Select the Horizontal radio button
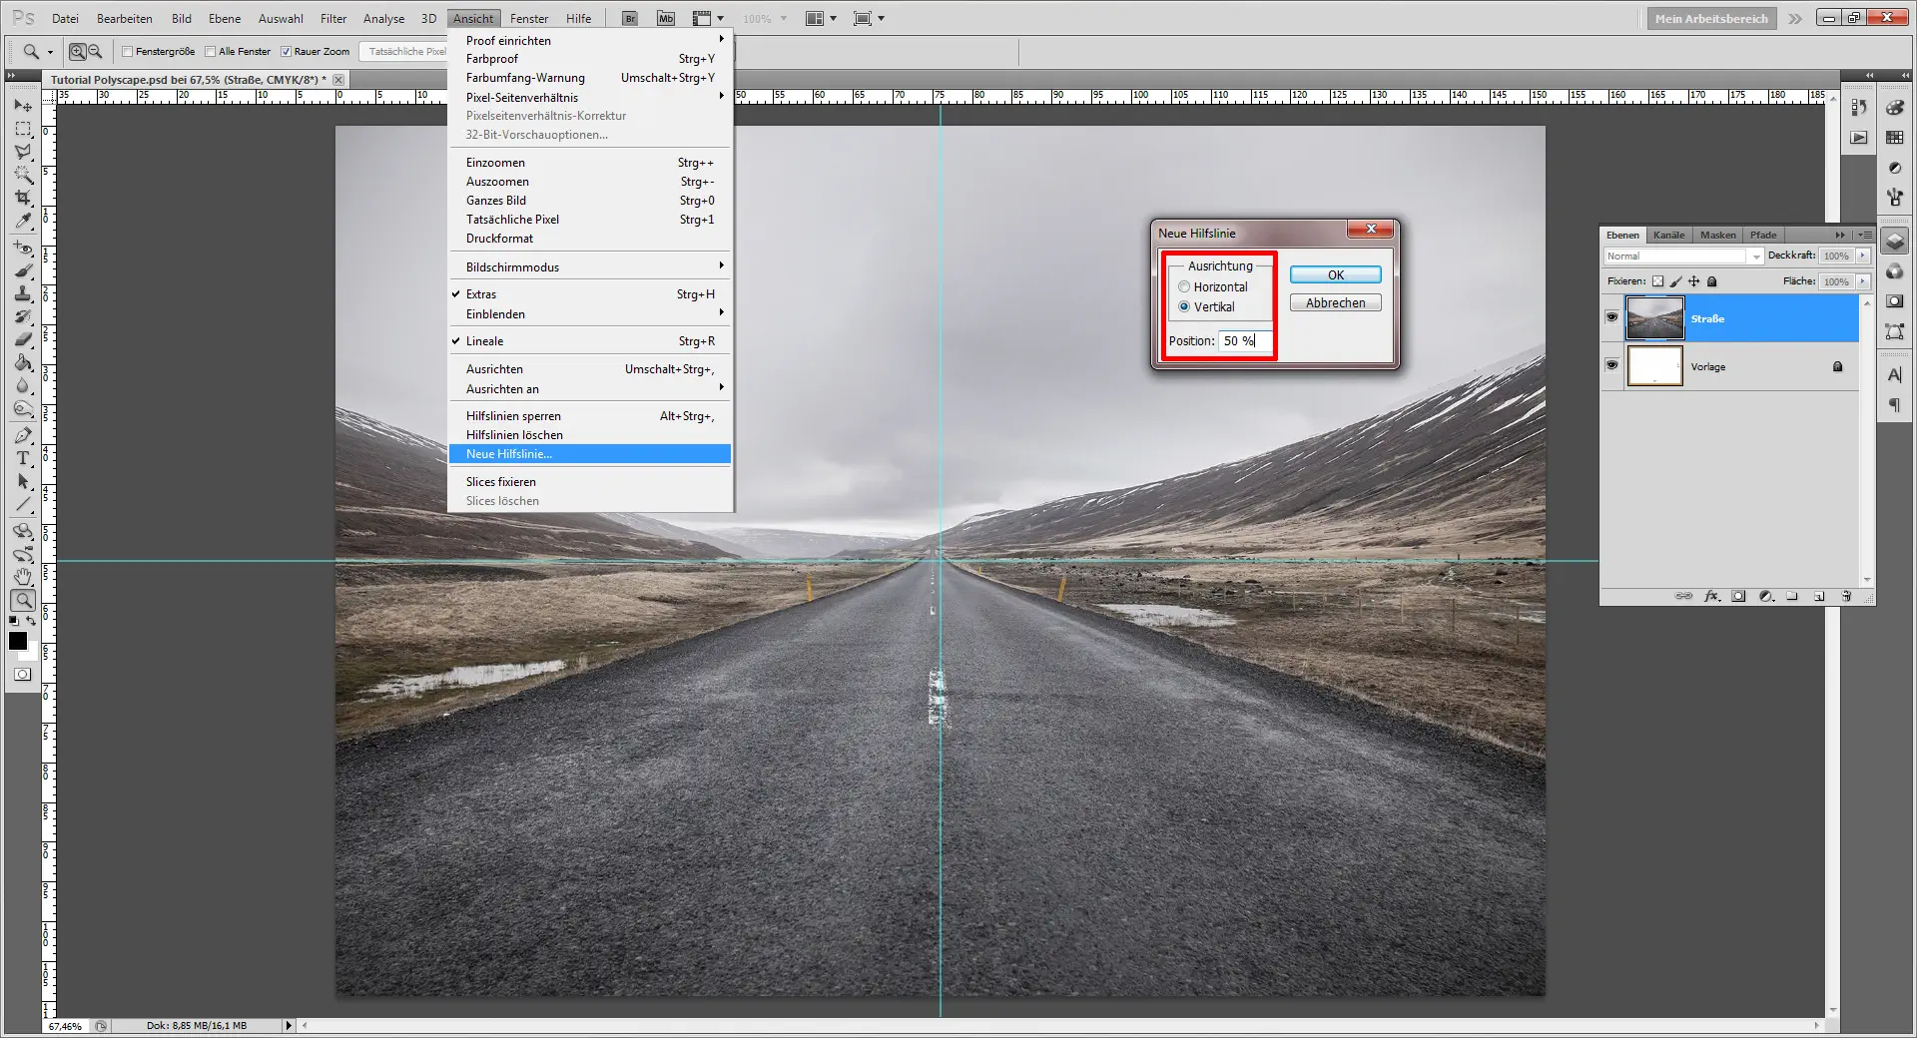This screenshot has height=1038, width=1917. coord(1184,286)
